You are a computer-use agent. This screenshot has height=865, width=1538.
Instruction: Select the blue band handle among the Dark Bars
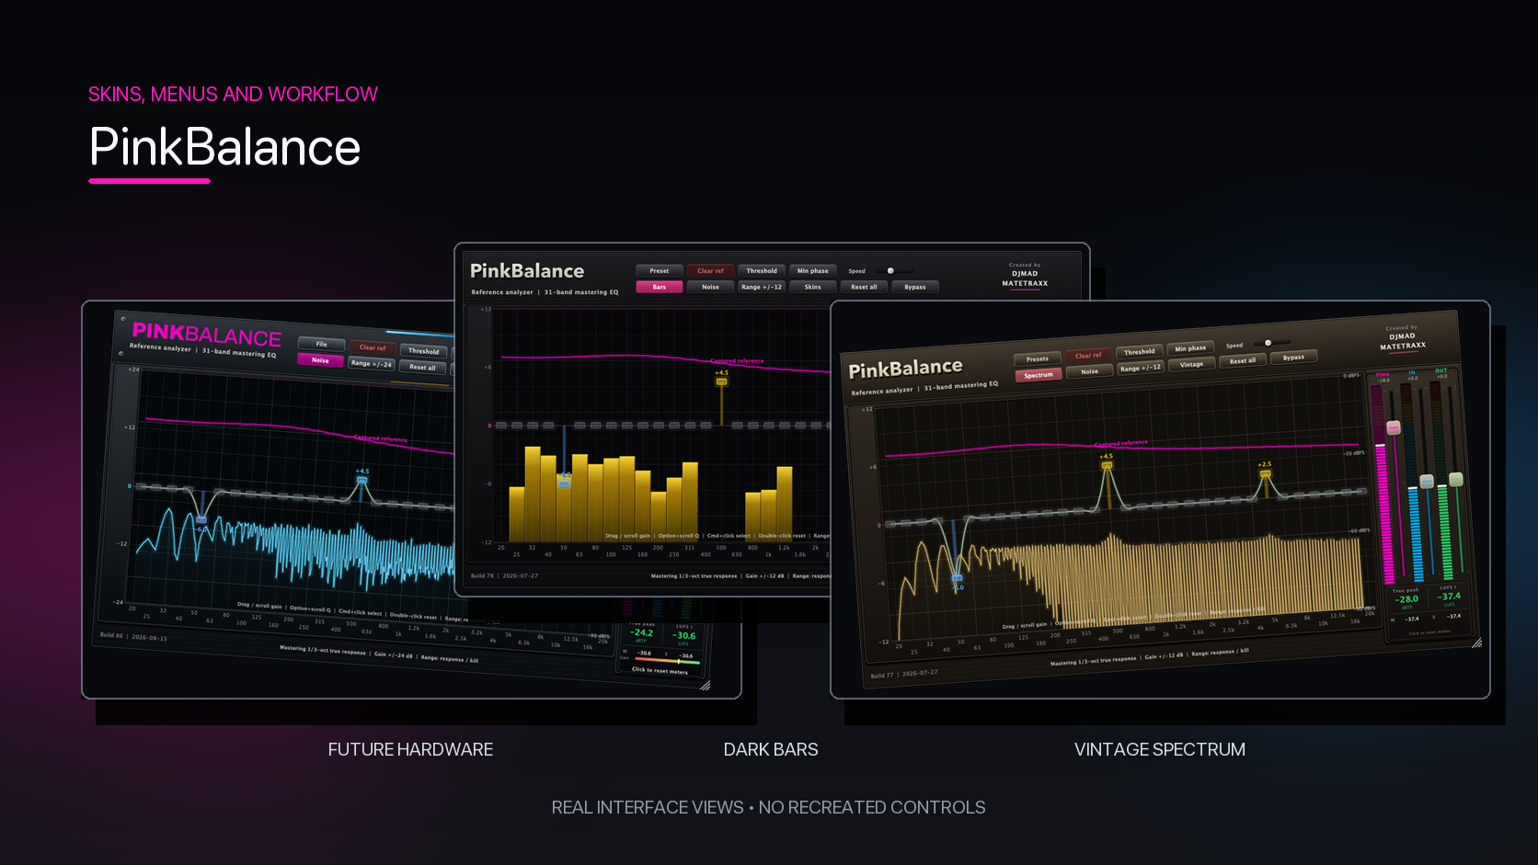coord(565,482)
